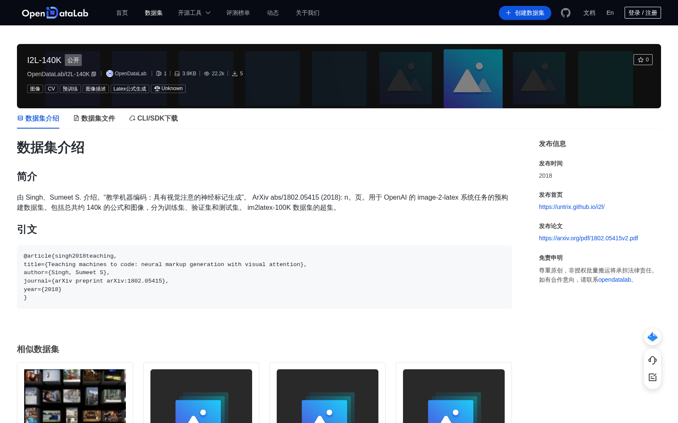Click the 图像 tag

point(35,89)
